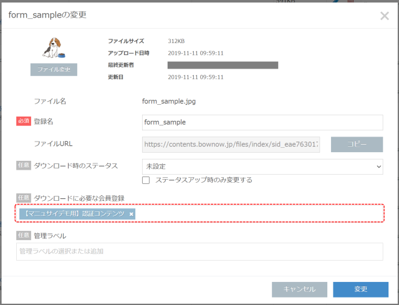
Task: Click empty space in the 会員登録 tag field
Action: [x=258, y=213]
